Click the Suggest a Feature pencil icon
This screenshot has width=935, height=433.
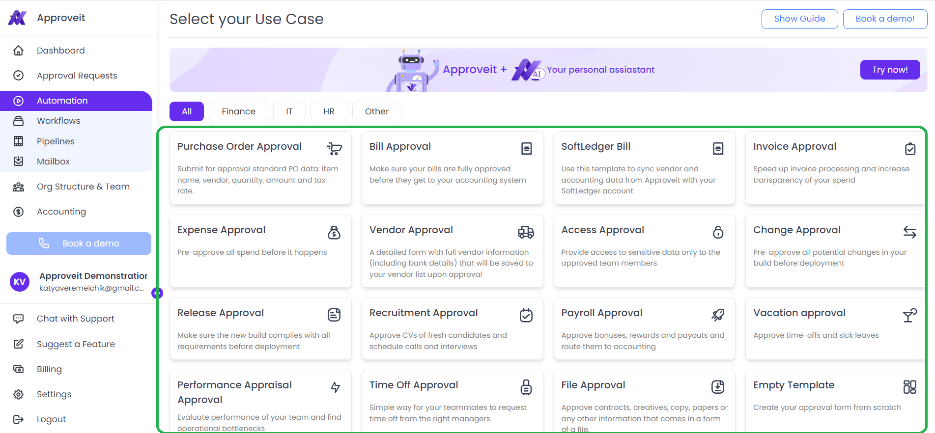point(18,344)
